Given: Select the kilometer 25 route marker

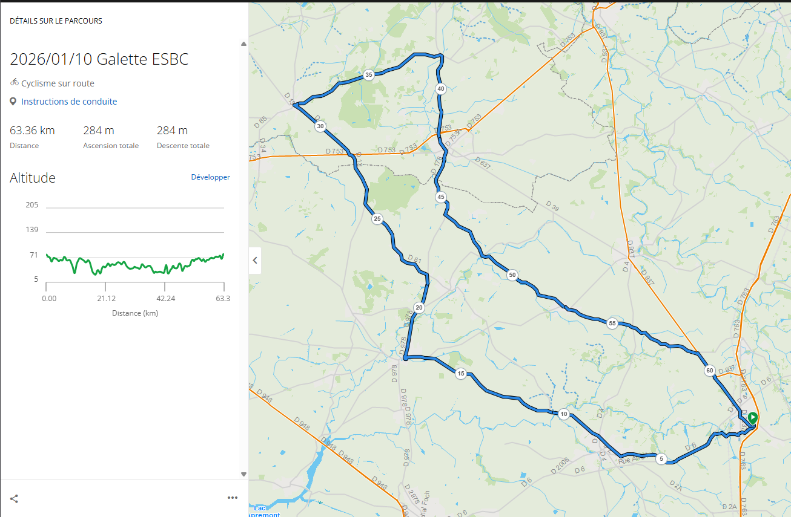Looking at the screenshot, I should coord(377,219).
